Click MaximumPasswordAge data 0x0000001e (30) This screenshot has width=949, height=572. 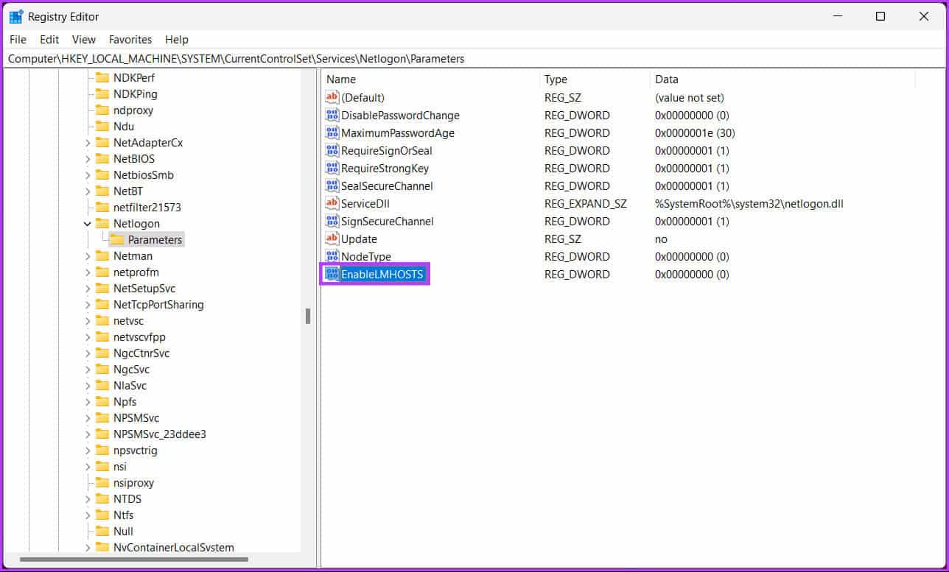[695, 133]
